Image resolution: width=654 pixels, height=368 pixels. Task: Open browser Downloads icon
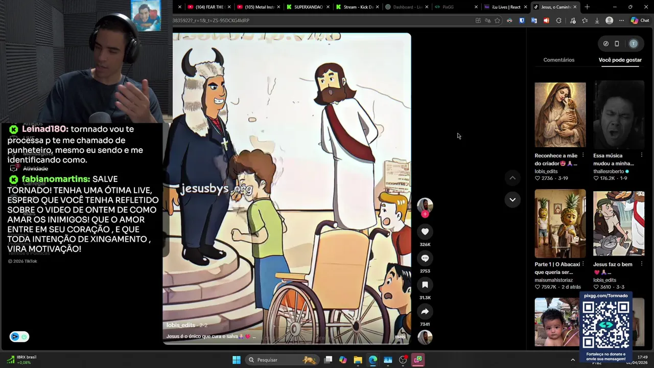(x=597, y=20)
